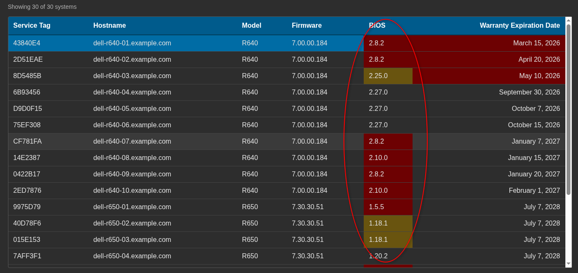Select service tag 8D5485B
Viewport: 578px width, 273px height.
pos(27,76)
